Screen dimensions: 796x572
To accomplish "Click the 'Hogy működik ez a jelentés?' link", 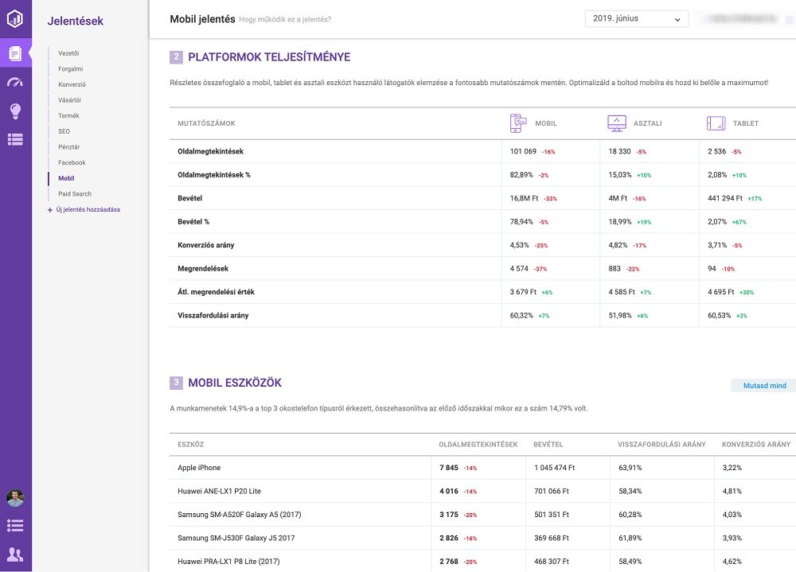I will pos(285,19).
